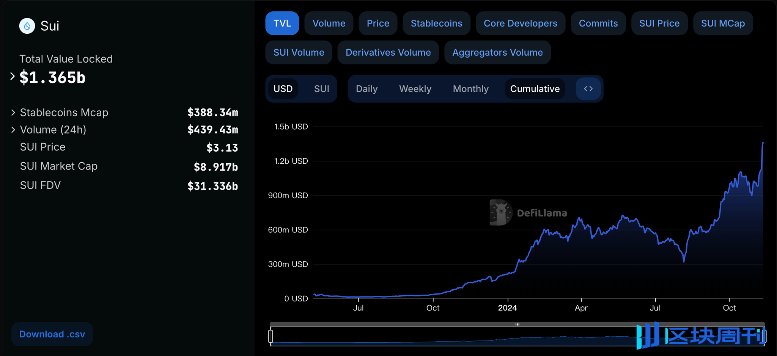Download the chart data as .csv
This screenshot has height=356, width=777.
(x=52, y=334)
